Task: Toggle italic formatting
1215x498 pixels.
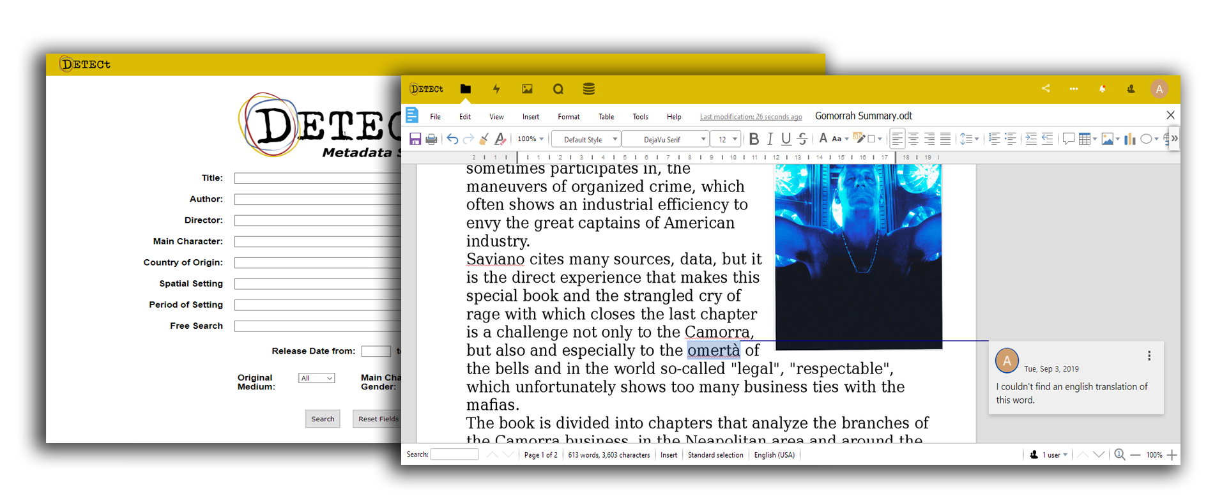Action: pyautogui.click(x=770, y=139)
